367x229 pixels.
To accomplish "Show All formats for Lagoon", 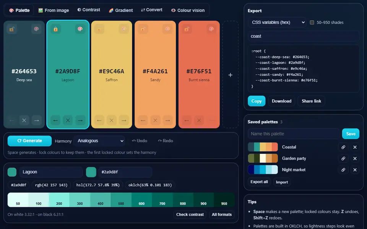I will pos(222,214).
